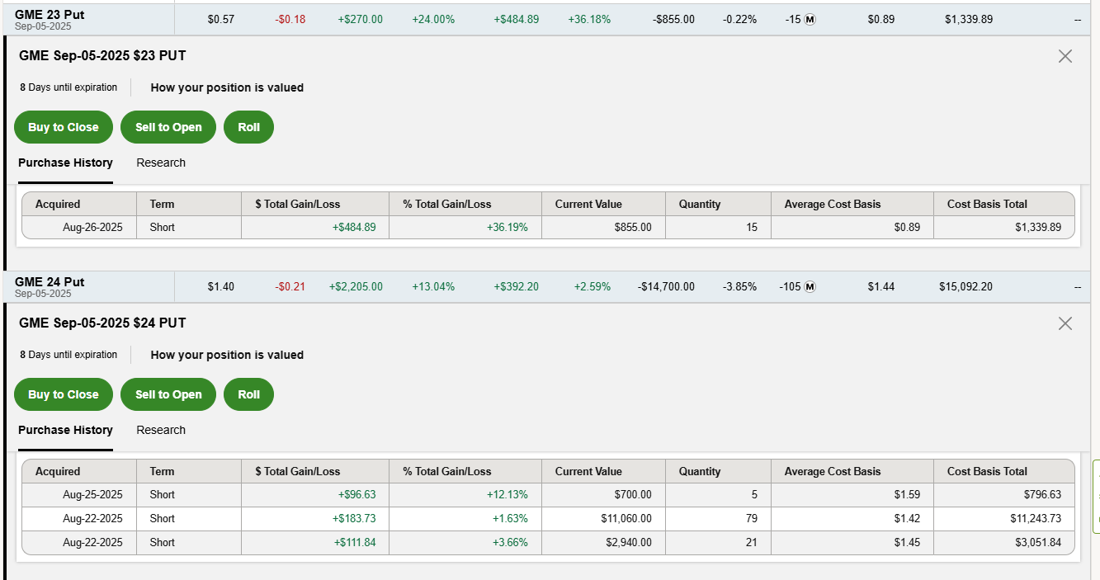Click the $11,060.00 current value cell
The image size is (1100, 580).
point(626,518)
